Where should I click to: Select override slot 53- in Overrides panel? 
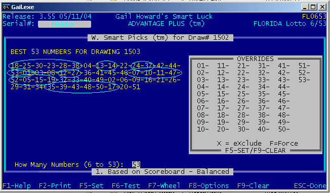[x=304, y=80]
